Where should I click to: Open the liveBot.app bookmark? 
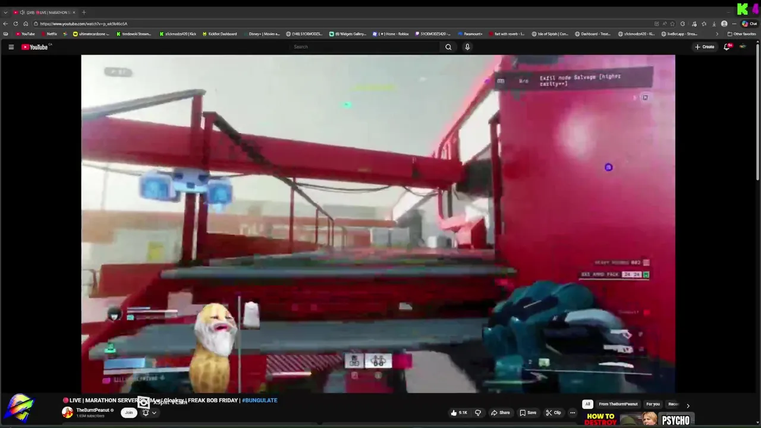[x=680, y=34]
